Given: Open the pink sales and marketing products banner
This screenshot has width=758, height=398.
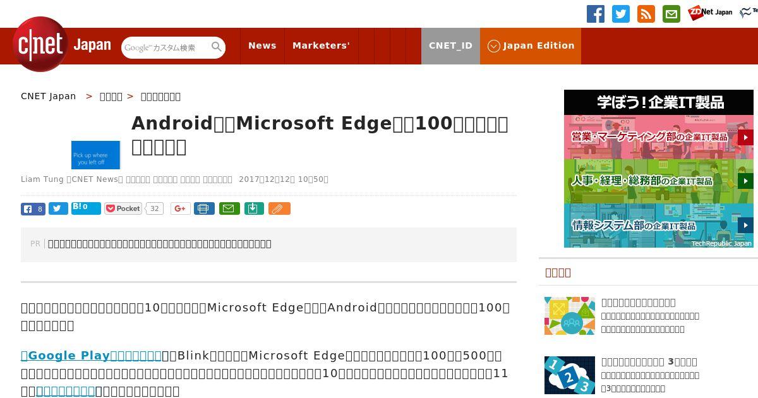Looking at the screenshot, I should pos(659,137).
